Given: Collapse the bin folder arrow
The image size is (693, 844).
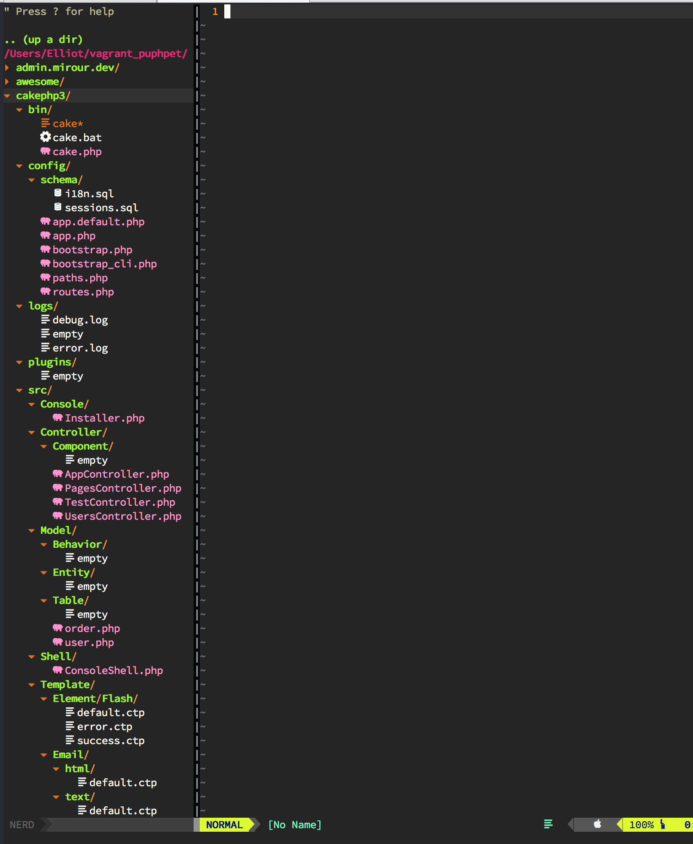Looking at the screenshot, I should [19, 110].
